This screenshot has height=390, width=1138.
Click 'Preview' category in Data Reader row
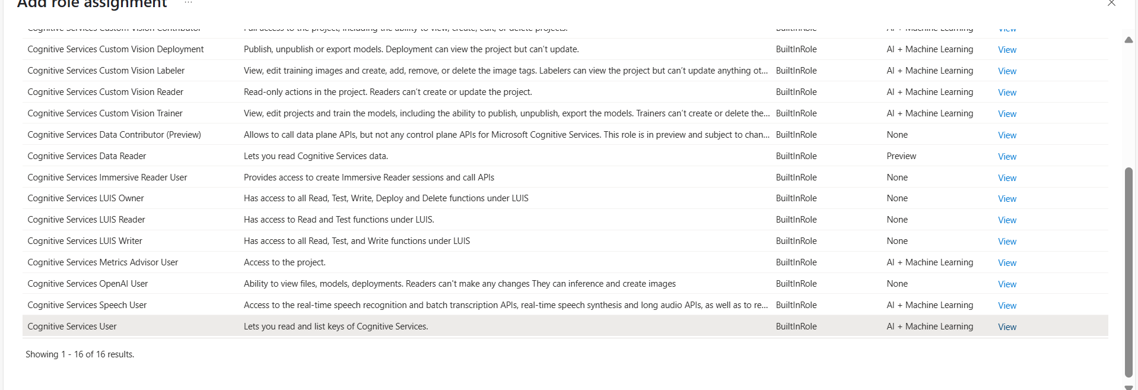(901, 156)
